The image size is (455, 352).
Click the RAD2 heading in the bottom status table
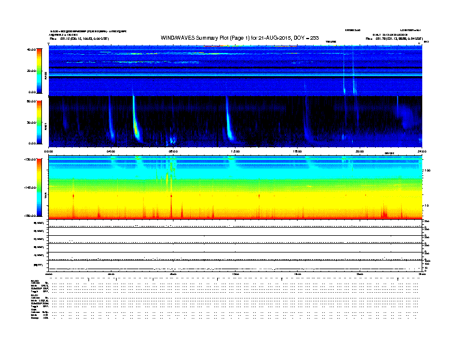click(34, 281)
